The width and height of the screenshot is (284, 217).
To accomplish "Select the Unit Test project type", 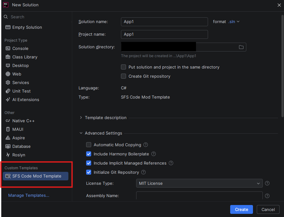I will 35,91.
